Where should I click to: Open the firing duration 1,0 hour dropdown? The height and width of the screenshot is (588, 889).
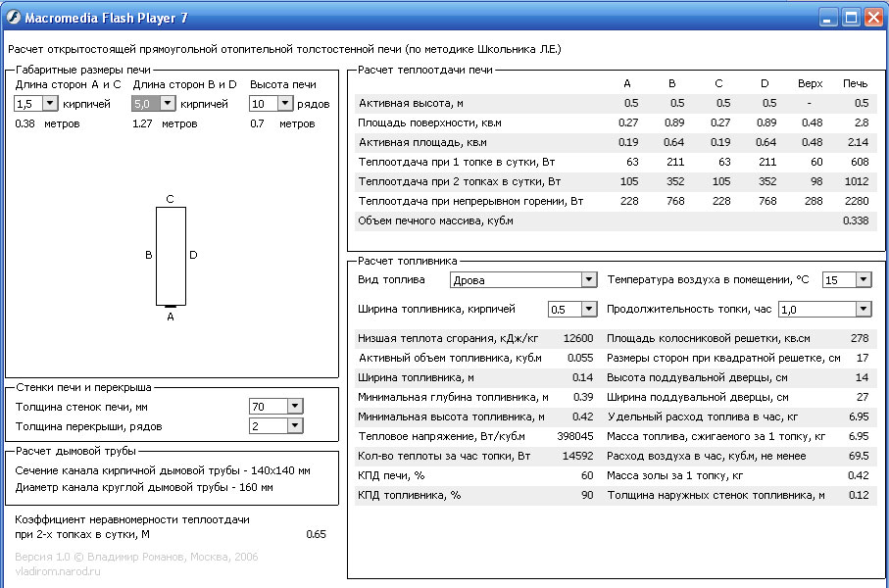pyautogui.click(x=864, y=309)
